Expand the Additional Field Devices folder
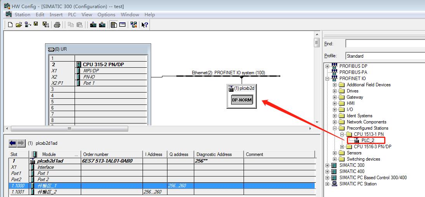The height and width of the screenshot is (197, 425). click(x=335, y=85)
